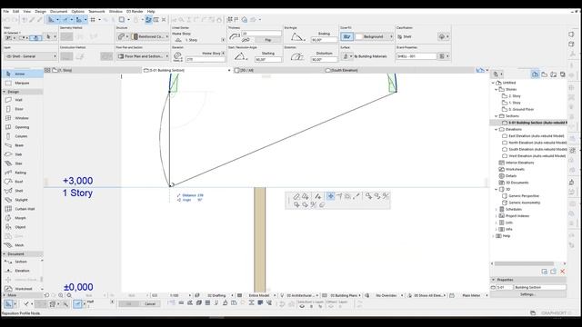The width and height of the screenshot is (582, 327).
Task: Open the Help menu
Action: click(x=151, y=12)
